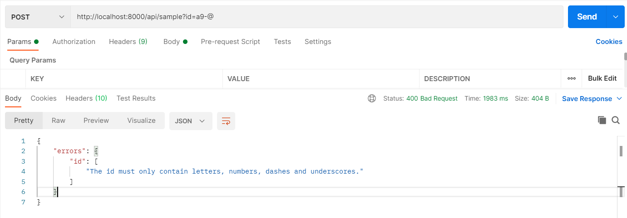Image resolution: width=627 pixels, height=218 pixels.
Task: Open the response Headers (10) tab
Action: coord(86,98)
